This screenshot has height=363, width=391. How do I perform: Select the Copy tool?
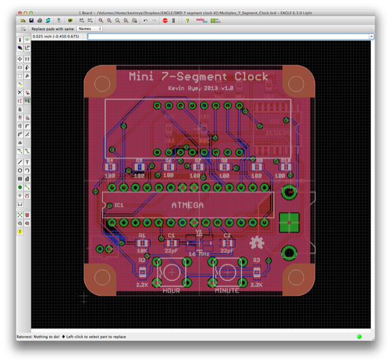[27, 59]
